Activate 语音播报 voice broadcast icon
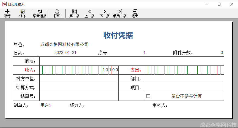Viewport: 238px width, 128px height. click(40, 12)
